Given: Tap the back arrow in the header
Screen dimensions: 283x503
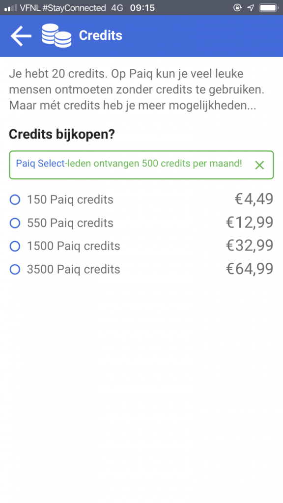Looking at the screenshot, I should [20, 36].
